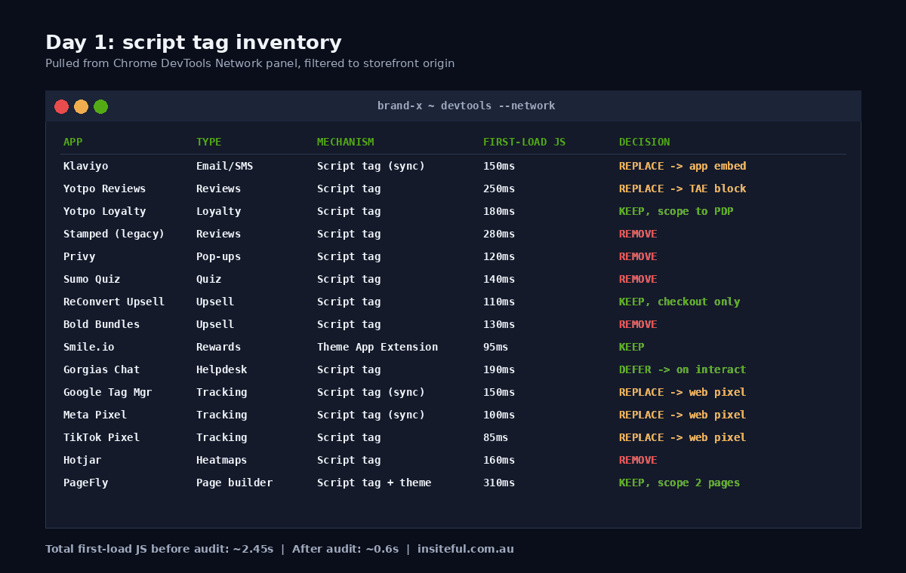Viewport: 906px width, 573px height.
Task: Click the TYPE column header
Action: [x=208, y=142]
